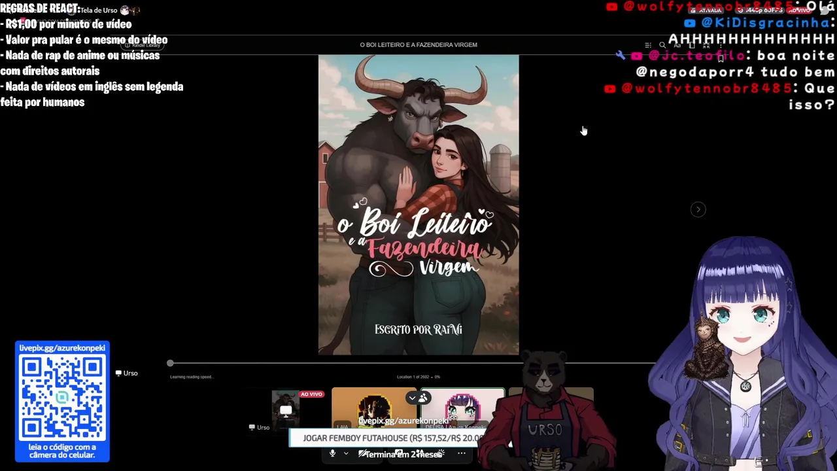This screenshot has height=471, width=837.
Task: Click the reading progress slider handle
Action: coord(170,363)
